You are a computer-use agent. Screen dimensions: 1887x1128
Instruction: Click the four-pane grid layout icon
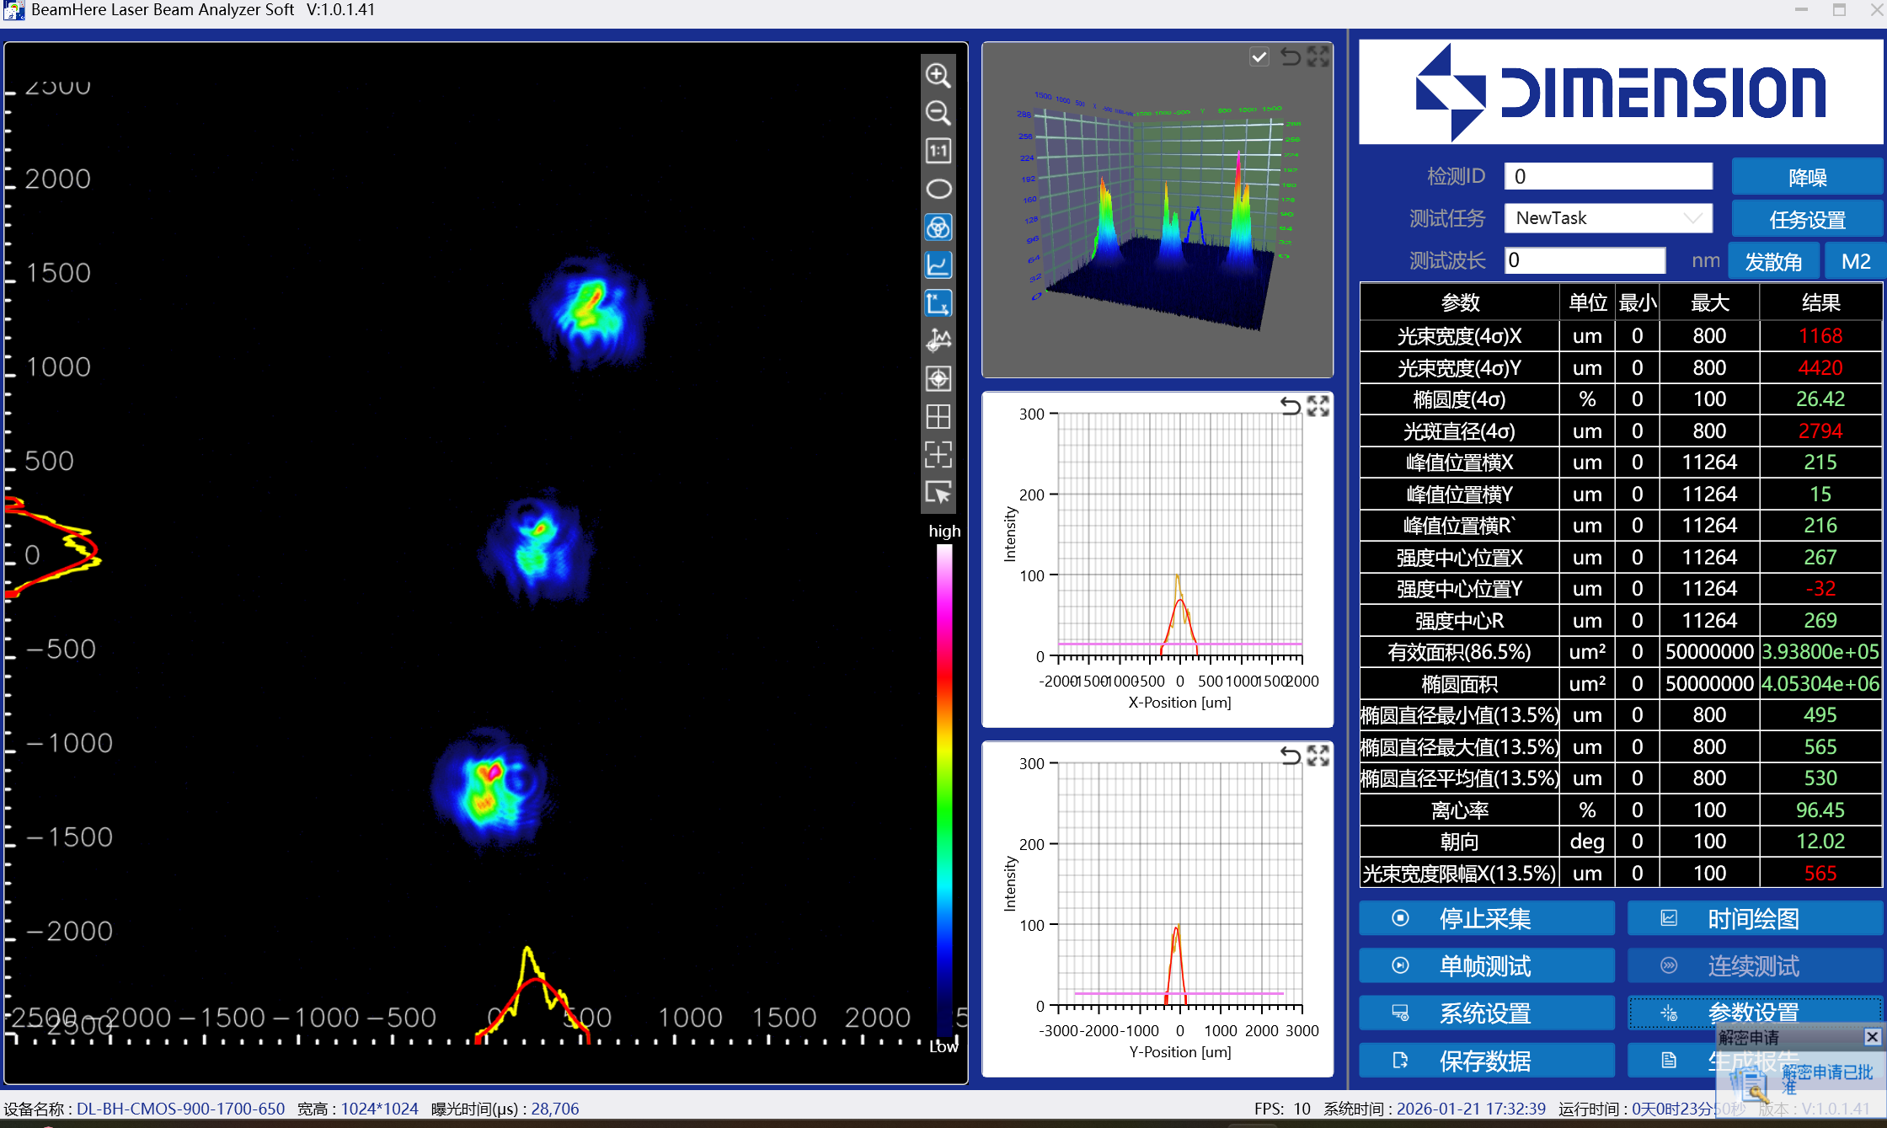pos(938,416)
